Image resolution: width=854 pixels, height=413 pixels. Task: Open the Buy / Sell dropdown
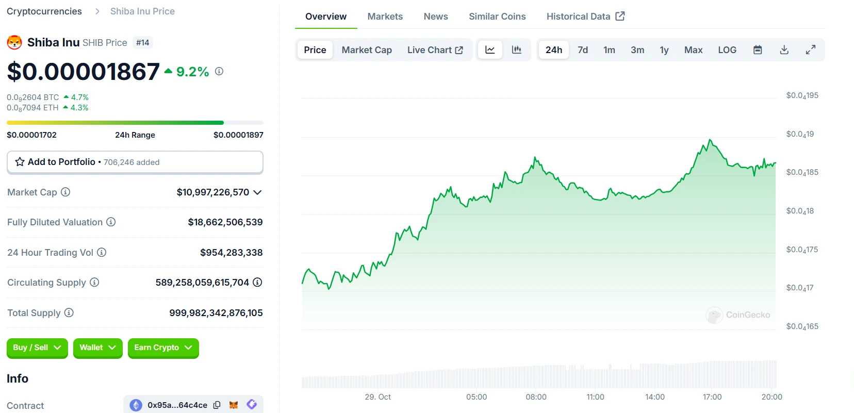(37, 348)
